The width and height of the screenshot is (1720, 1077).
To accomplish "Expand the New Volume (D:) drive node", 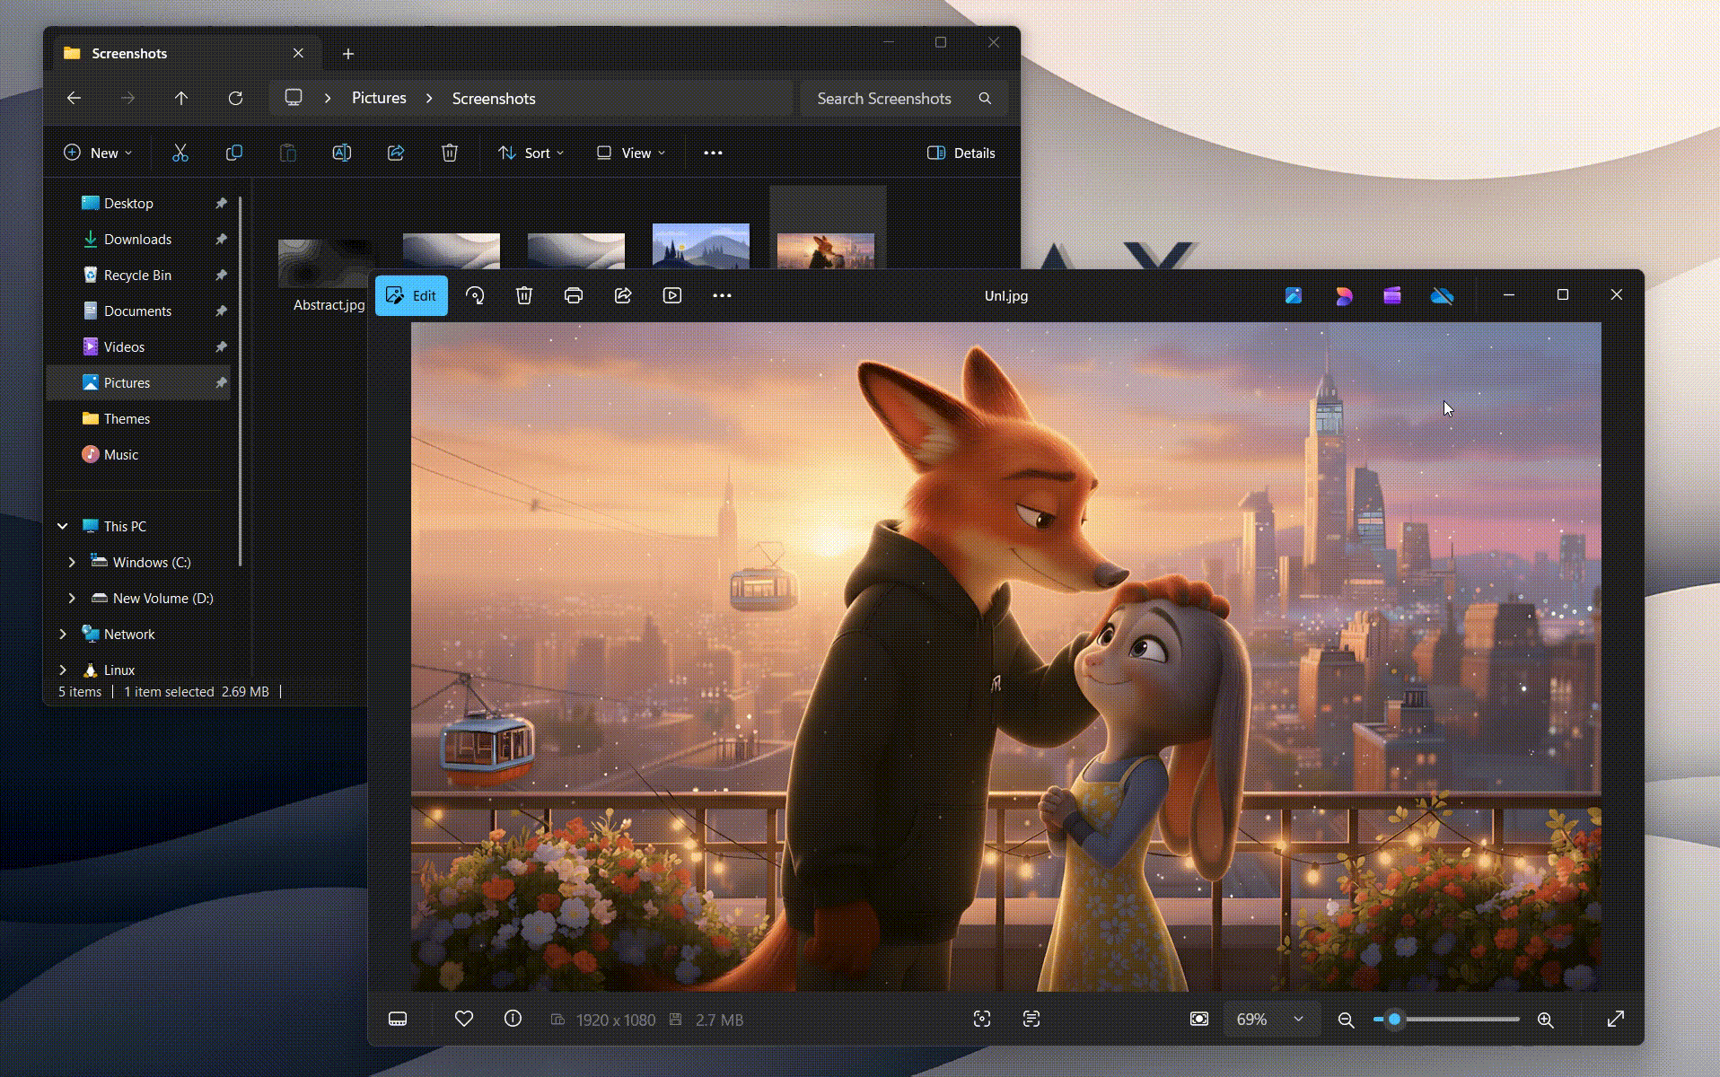I will click(72, 598).
